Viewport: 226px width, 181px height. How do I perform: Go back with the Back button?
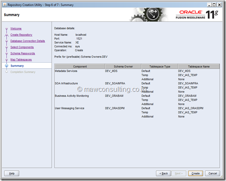163,173
